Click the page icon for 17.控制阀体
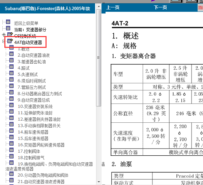 [11, 150]
